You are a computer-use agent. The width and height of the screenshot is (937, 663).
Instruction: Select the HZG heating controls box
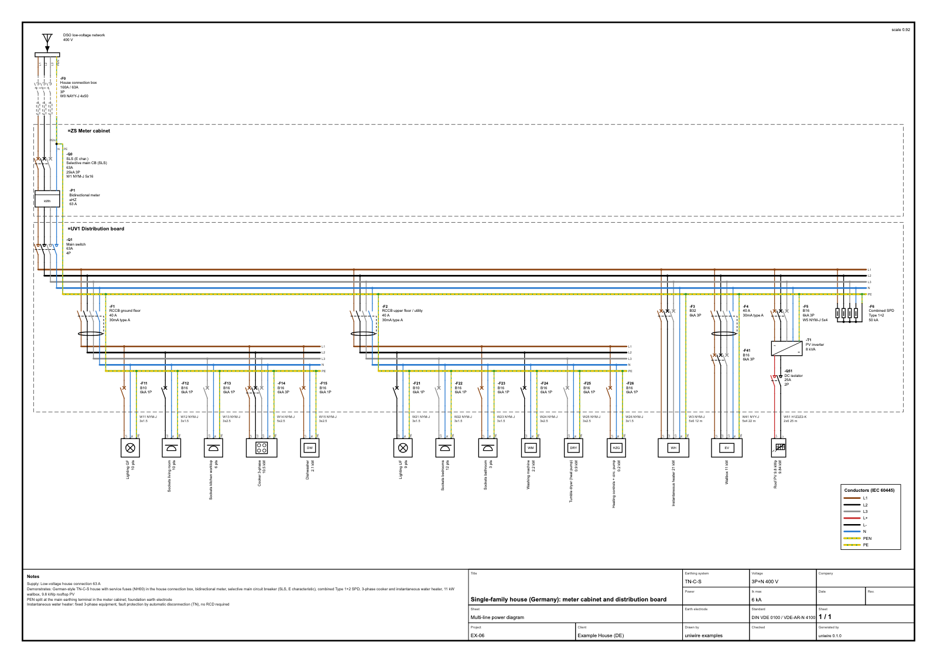point(616,448)
